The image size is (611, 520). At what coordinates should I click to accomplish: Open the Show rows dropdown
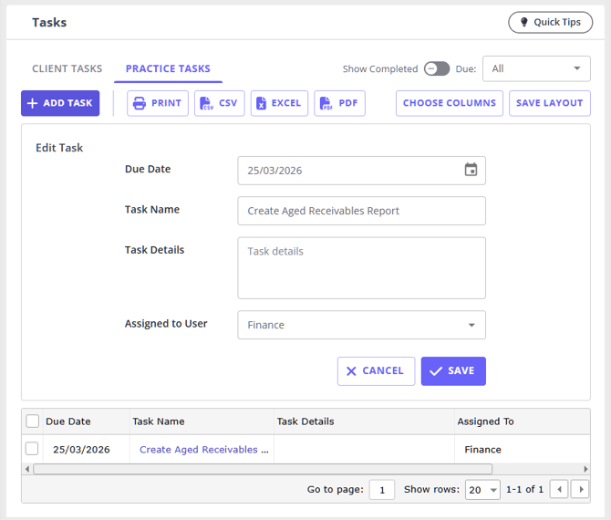point(482,490)
